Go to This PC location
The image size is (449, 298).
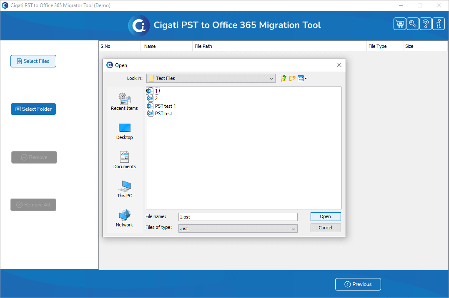[x=124, y=189]
